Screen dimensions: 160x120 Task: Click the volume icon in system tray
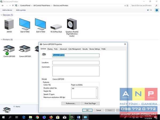click(x=137, y=117)
